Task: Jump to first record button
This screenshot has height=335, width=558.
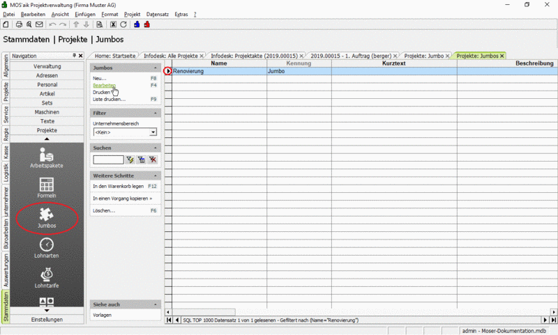Action: pos(169,320)
